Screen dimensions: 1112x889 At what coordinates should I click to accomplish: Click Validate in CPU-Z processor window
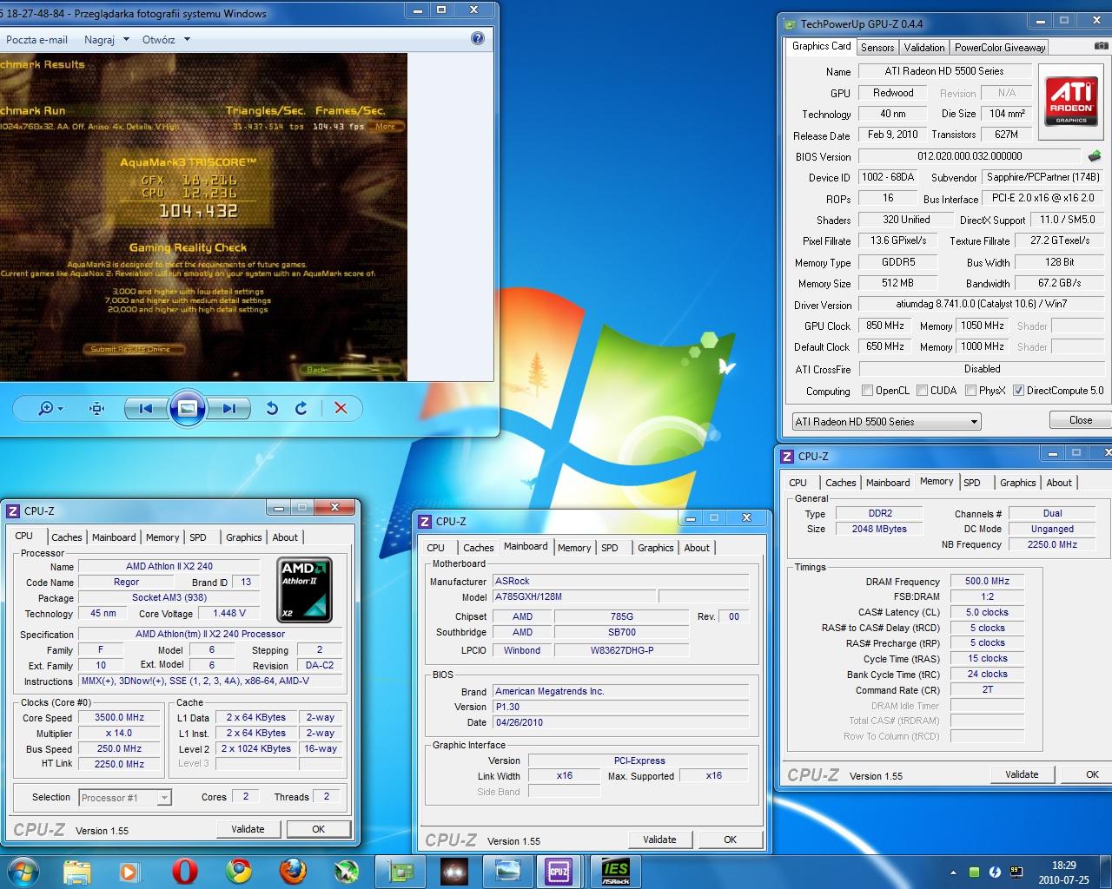click(248, 829)
